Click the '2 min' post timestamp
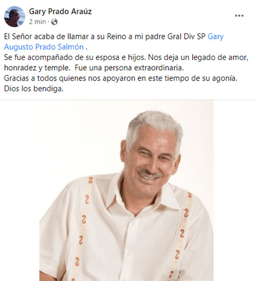 pyautogui.click(x=37, y=22)
